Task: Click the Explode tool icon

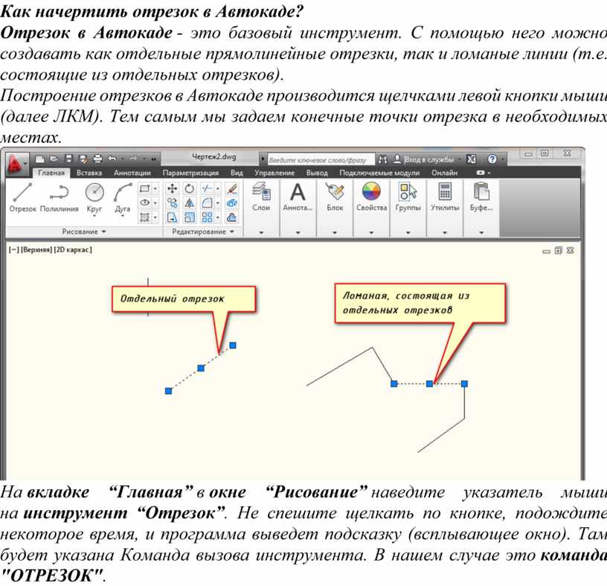Action: (x=232, y=203)
